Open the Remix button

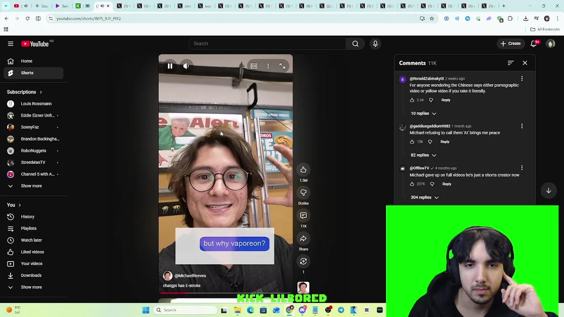coord(303,262)
